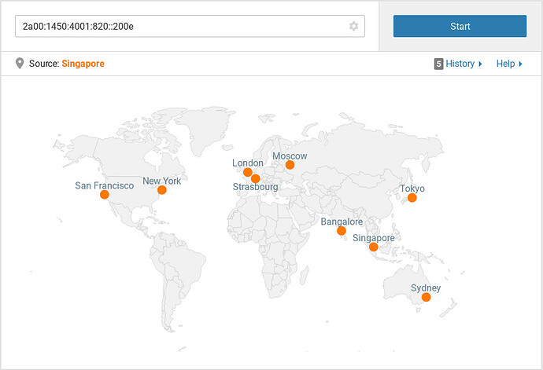This screenshot has width=543, height=370.
Task: Select the Moscow map dot
Action: click(x=290, y=165)
